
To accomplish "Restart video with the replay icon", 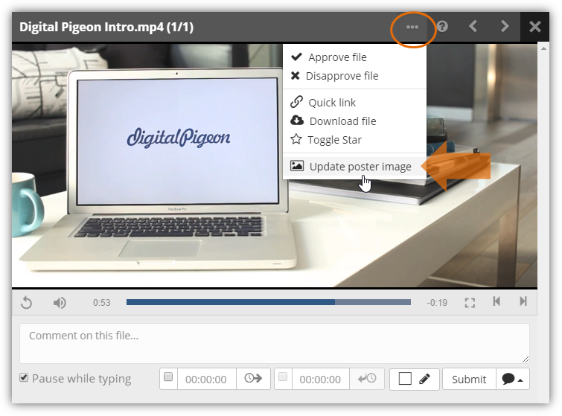I will click(x=27, y=303).
